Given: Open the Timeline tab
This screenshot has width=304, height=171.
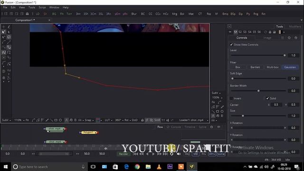Looking at the screenshot, I should pos(190,127).
